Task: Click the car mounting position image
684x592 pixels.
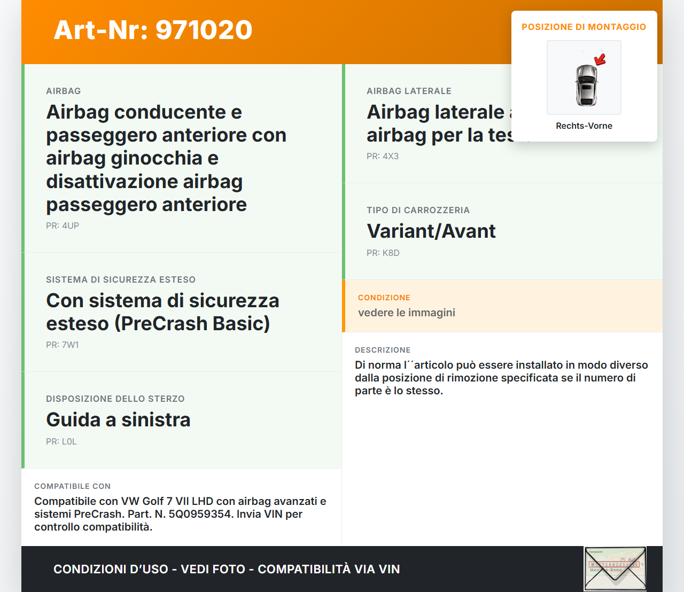Action: (x=584, y=77)
